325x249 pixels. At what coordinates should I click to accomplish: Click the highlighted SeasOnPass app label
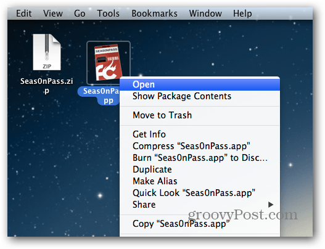(99, 96)
